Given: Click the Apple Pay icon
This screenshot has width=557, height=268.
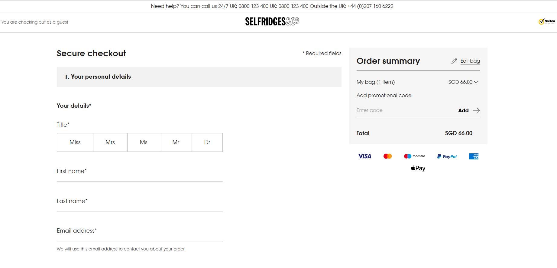Looking at the screenshot, I should click(x=418, y=168).
